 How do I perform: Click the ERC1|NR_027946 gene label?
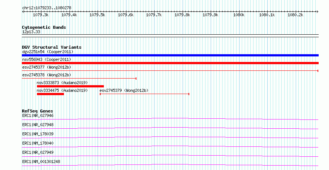click(x=38, y=115)
